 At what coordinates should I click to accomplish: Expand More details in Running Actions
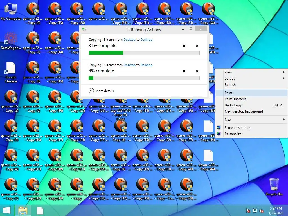[101, 91]
